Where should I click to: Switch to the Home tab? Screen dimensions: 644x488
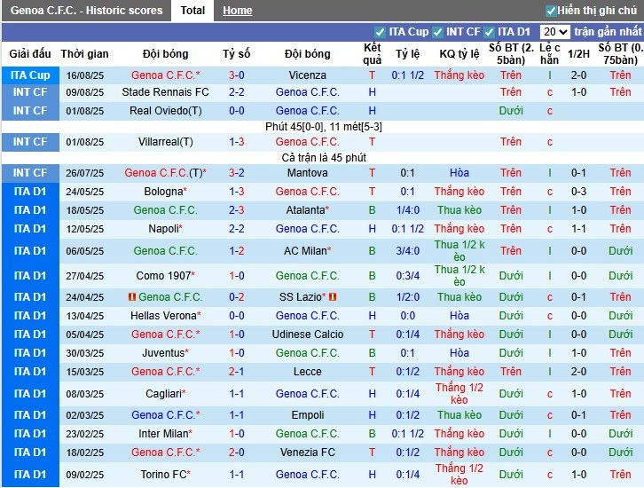coord(237,11)
